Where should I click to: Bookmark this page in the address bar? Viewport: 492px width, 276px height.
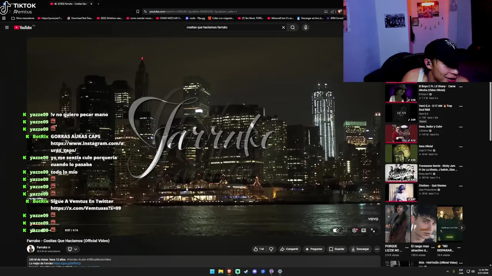coord(138,11)
